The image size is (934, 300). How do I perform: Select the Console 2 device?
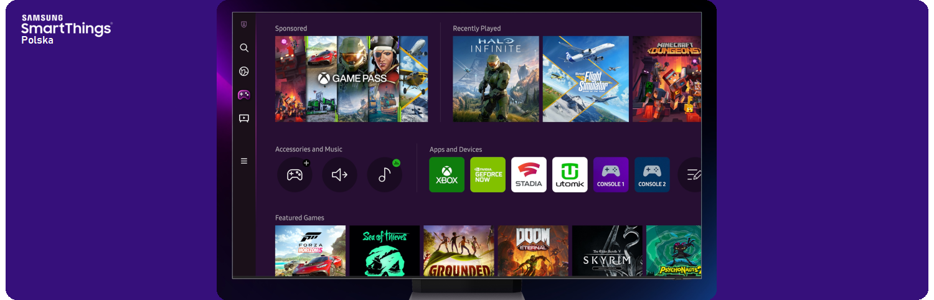652,175
